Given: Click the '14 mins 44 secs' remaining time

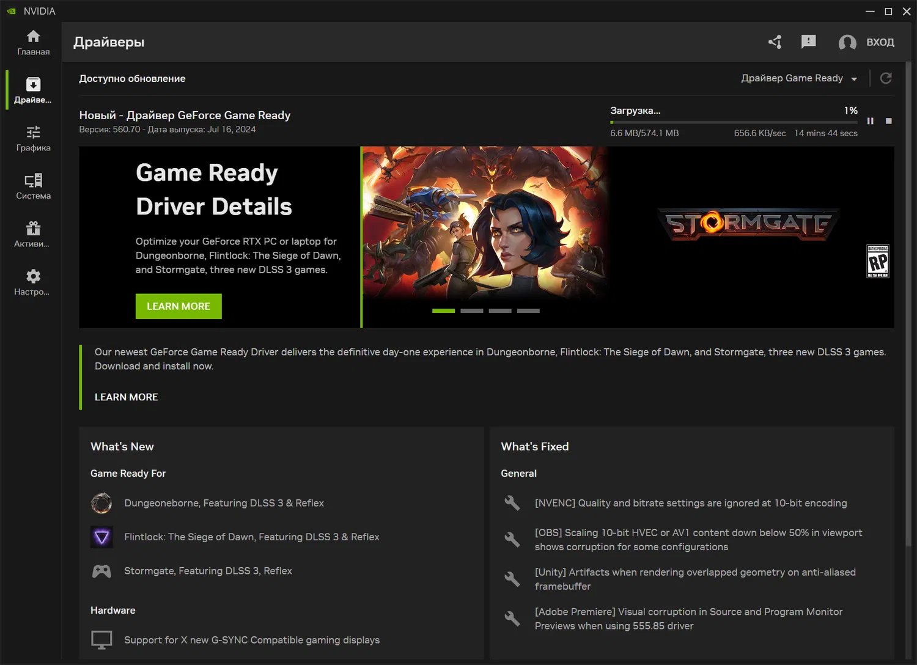Looking at the screenshot, I should [826, 133].
